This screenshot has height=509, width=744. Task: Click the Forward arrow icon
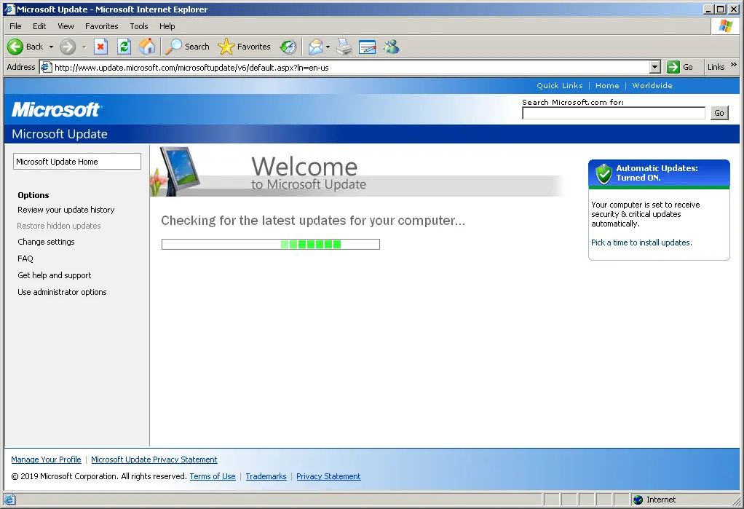coord(68,47)
